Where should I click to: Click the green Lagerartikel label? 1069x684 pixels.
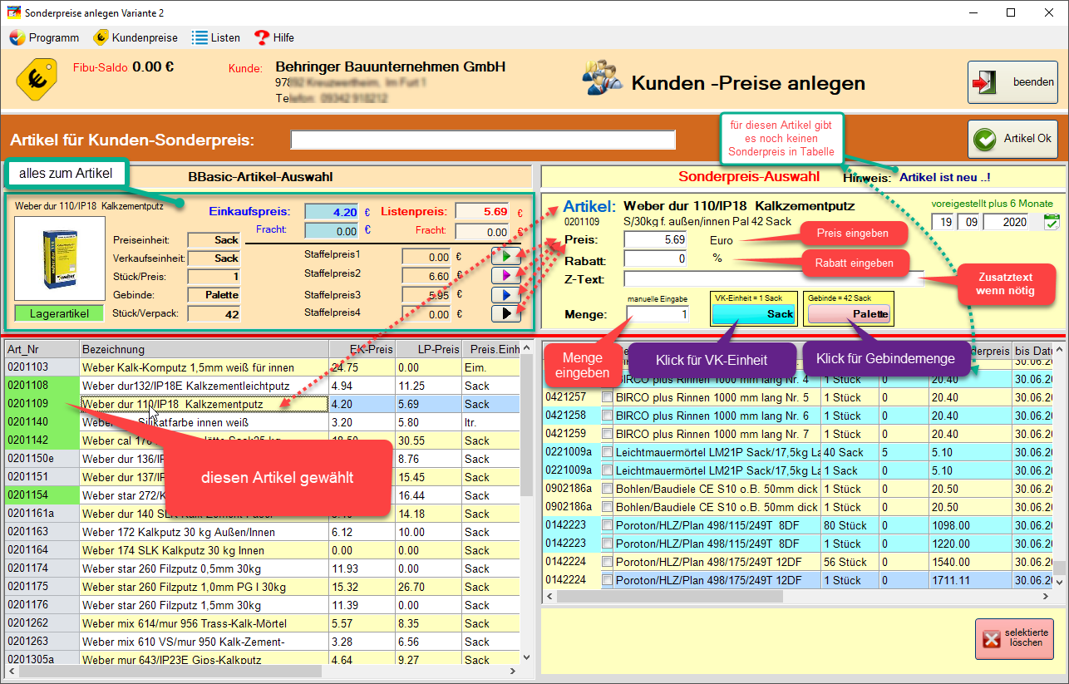60,313
